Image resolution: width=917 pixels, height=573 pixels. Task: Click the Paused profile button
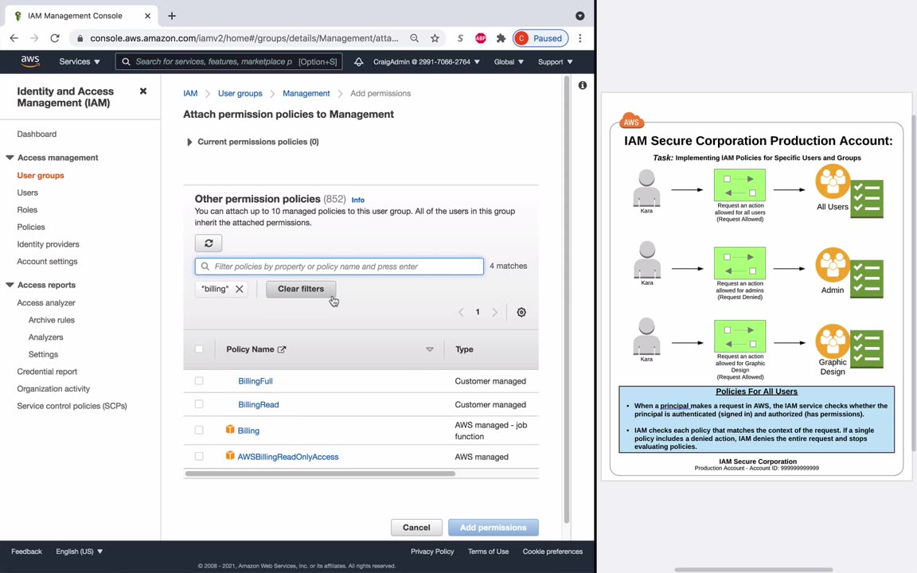(540, 38)
